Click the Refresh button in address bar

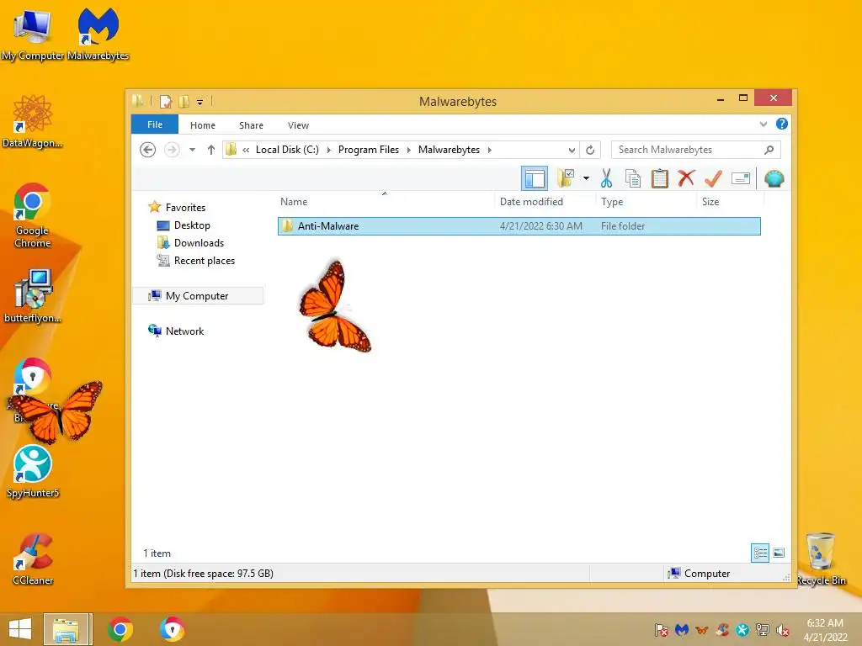click(590, 150)
